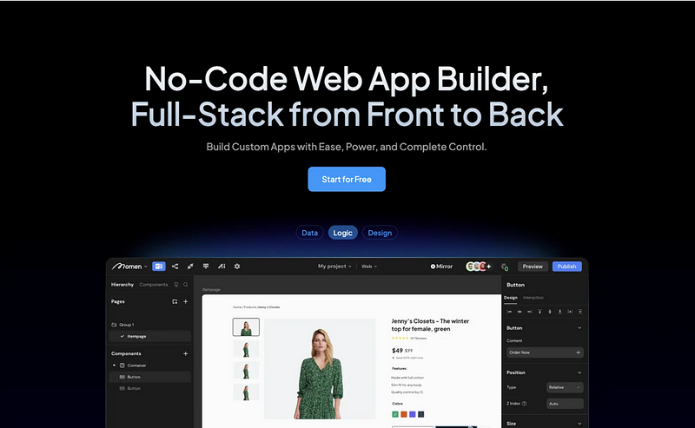
Task: Click the second dress thumbnail
Action: (246, 349)
